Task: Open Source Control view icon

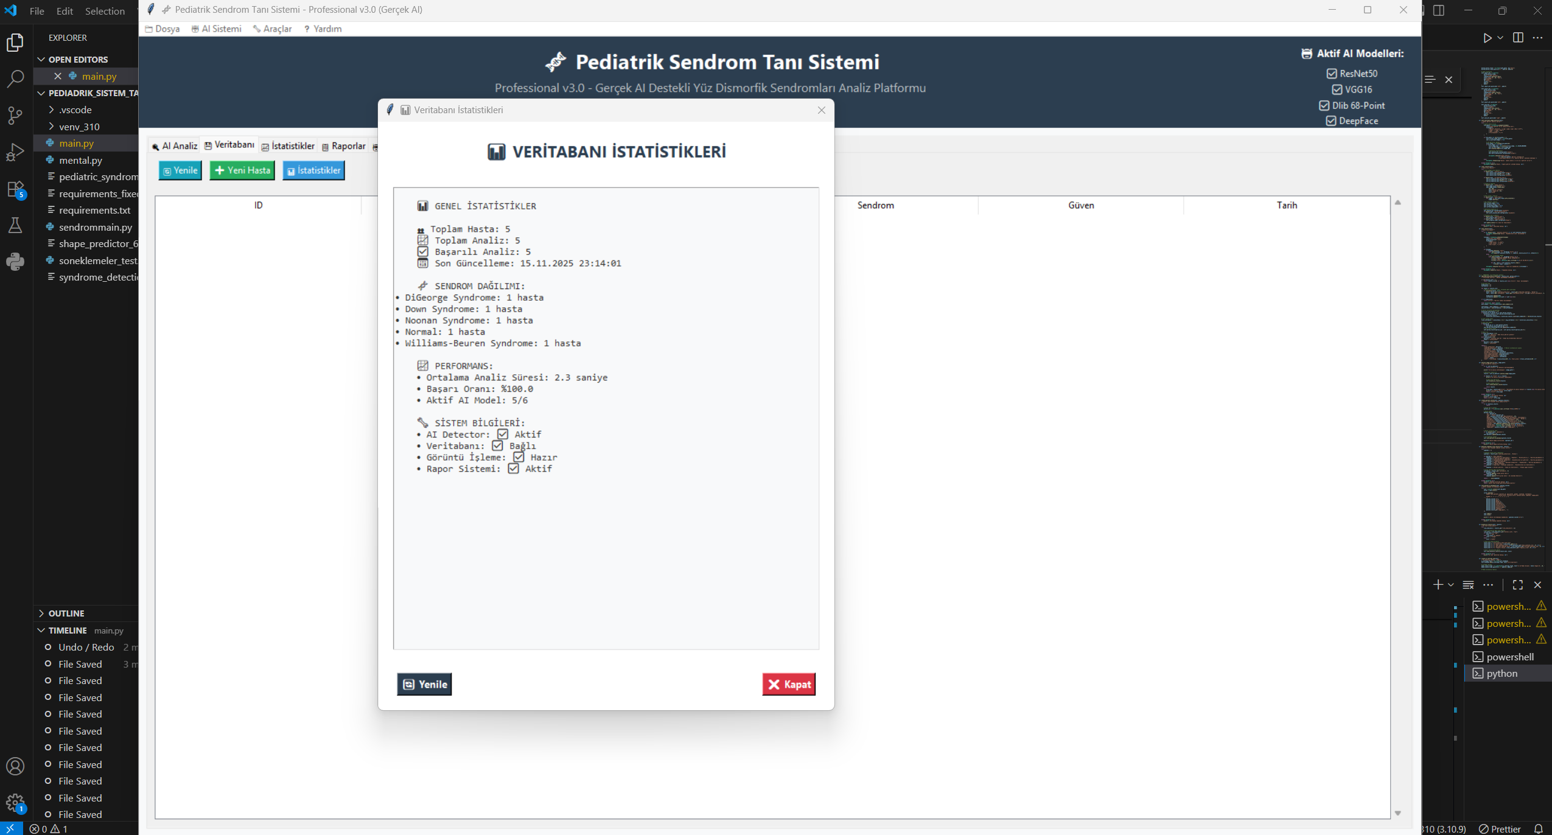Action: 15,115
